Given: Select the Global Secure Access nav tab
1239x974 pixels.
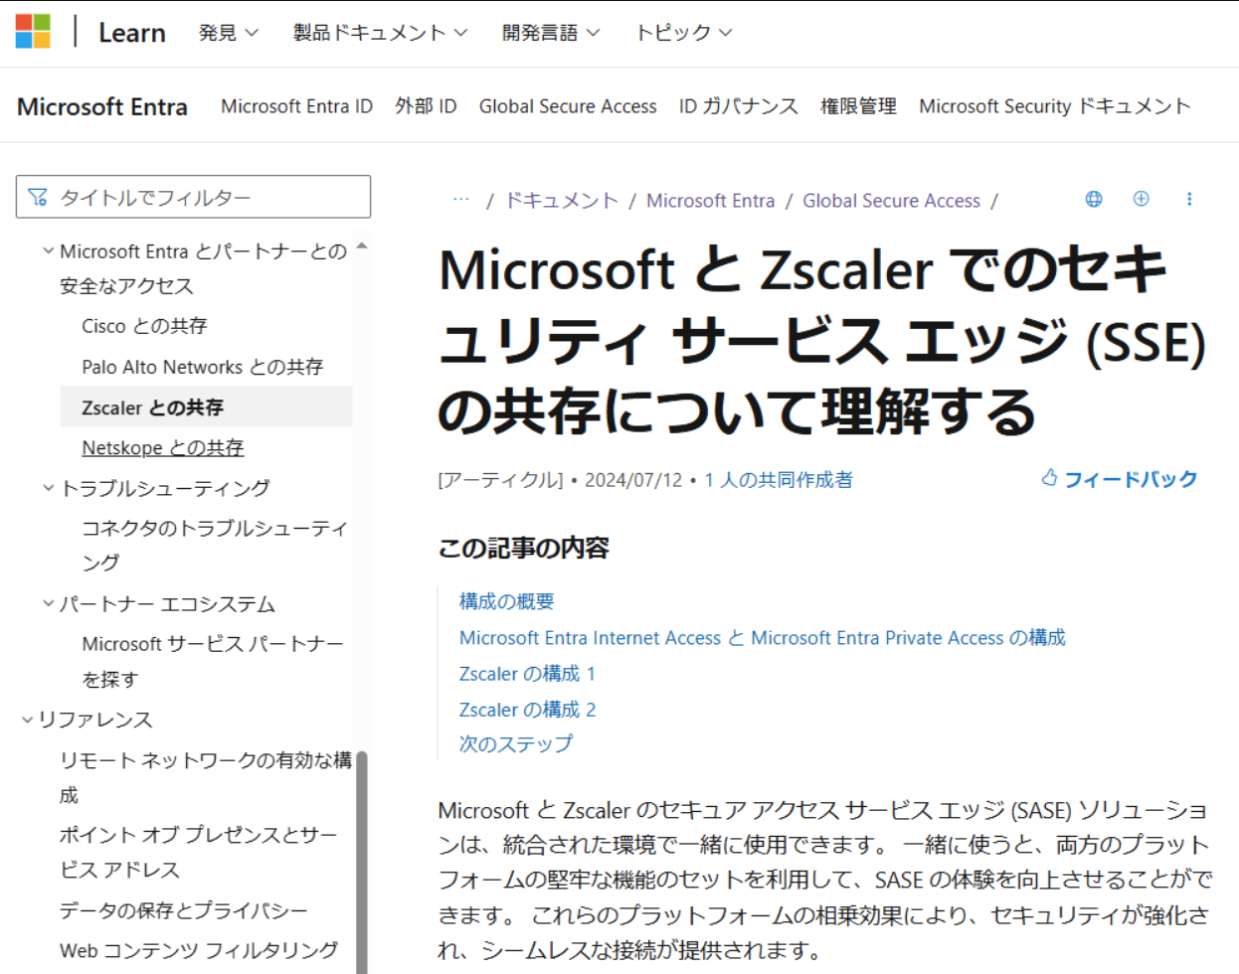Looking at the screenshot, I should [568, 106].
